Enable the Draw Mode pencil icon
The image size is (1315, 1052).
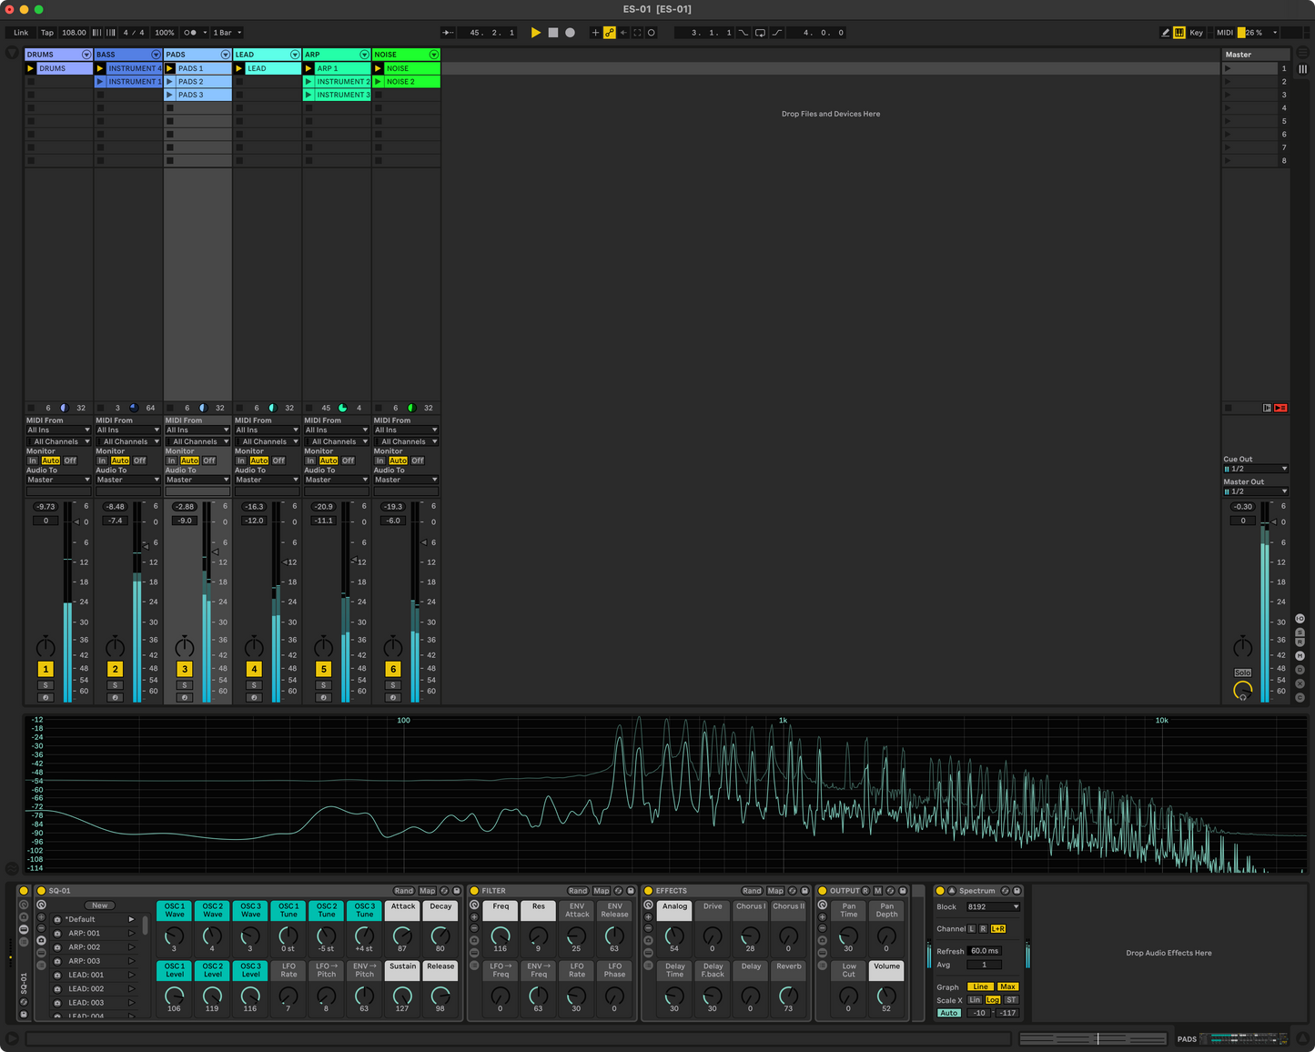(1166, 32)
